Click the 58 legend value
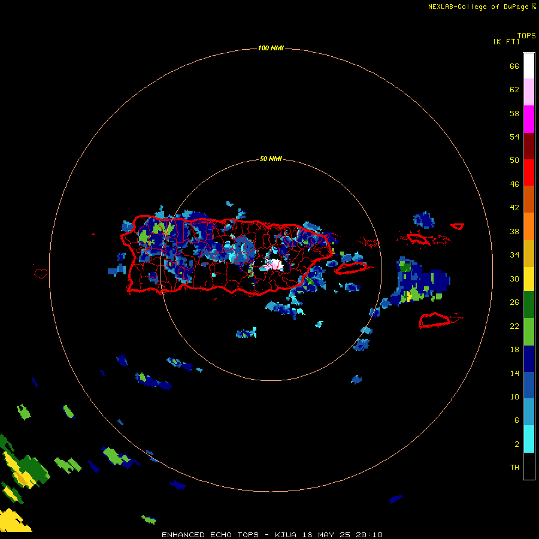This screenshot has height=539, width=539. point(514,113)
